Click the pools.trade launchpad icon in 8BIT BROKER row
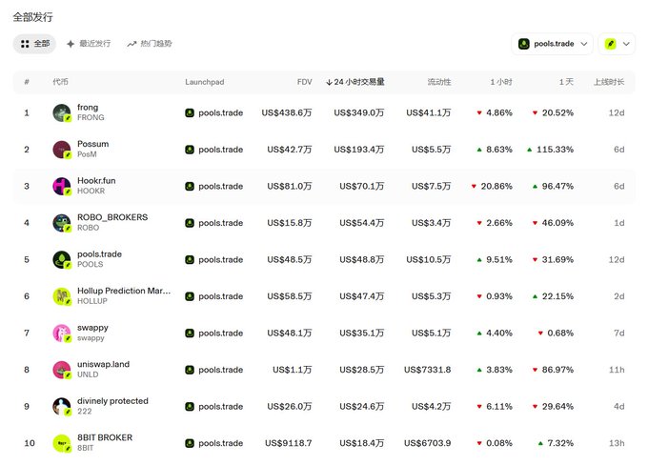Image resolution: width=648 pixels, height=465 pixels. [190, 443]
